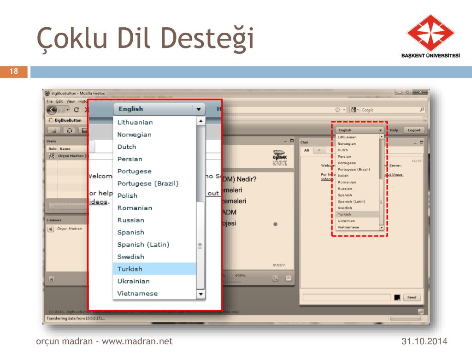This screenshot has height=354, width=472.
Task: Select Lithuanian in small list near Help
Action: [357, 137]
